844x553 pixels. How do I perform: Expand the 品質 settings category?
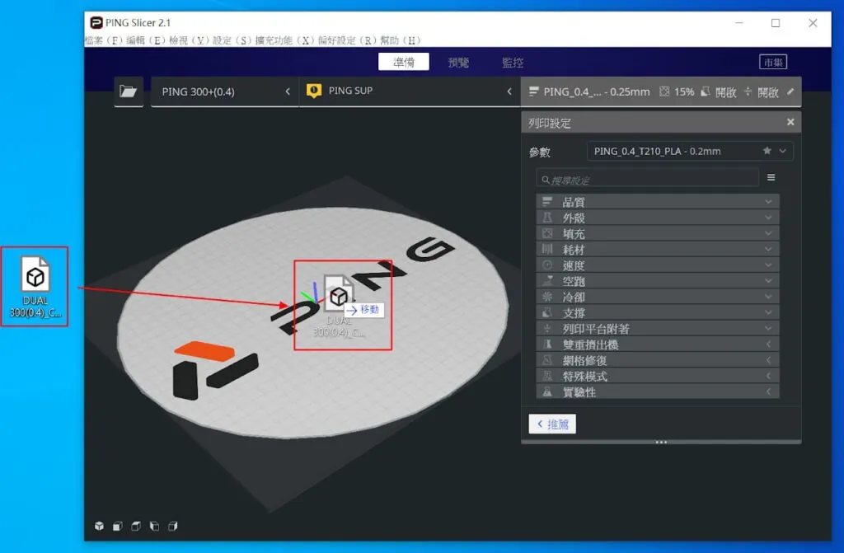click(658, 202)
